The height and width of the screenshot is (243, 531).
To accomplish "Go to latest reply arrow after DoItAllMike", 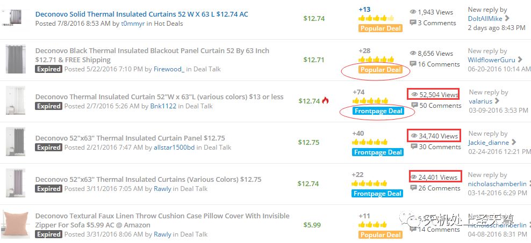I will (507, 18).
